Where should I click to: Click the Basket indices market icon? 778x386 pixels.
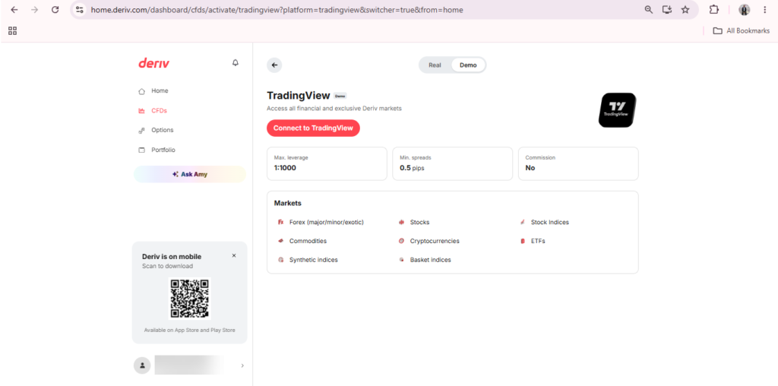(x=401, y=260)
